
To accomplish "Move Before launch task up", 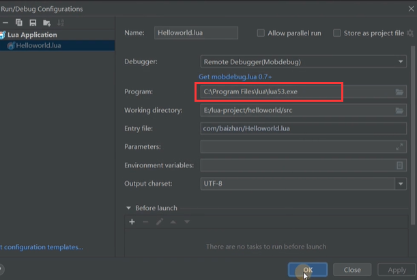I will click(173, 222).
